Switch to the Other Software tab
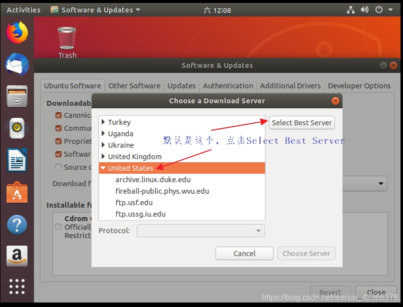This screenshot has width=403, height=307. [134, 86]
